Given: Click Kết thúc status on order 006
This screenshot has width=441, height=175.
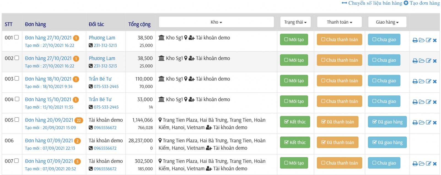Looking at the screenshot, I should 295,142.
